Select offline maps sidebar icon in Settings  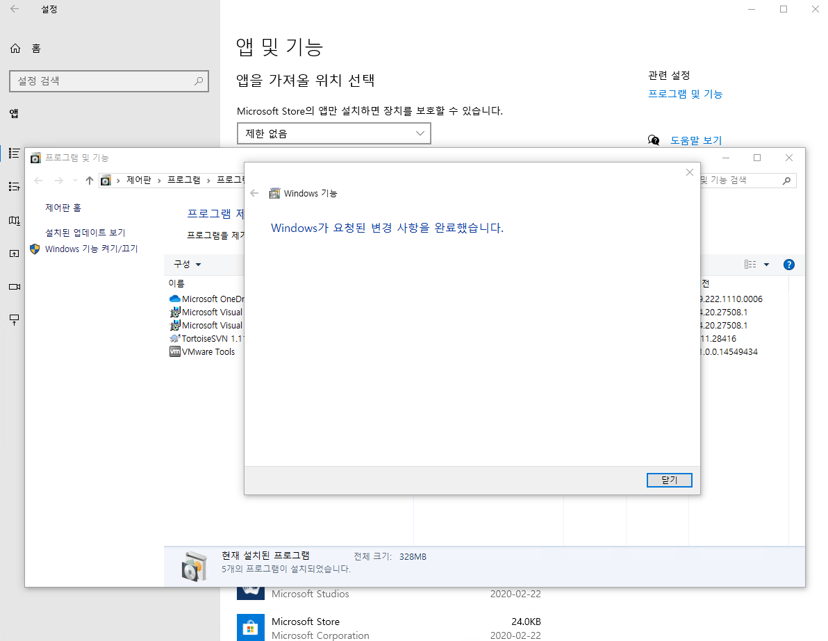tap(15, 220)
